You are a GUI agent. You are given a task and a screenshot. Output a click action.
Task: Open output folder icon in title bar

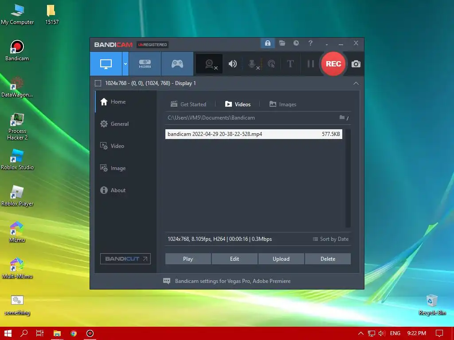coord(282,43)
